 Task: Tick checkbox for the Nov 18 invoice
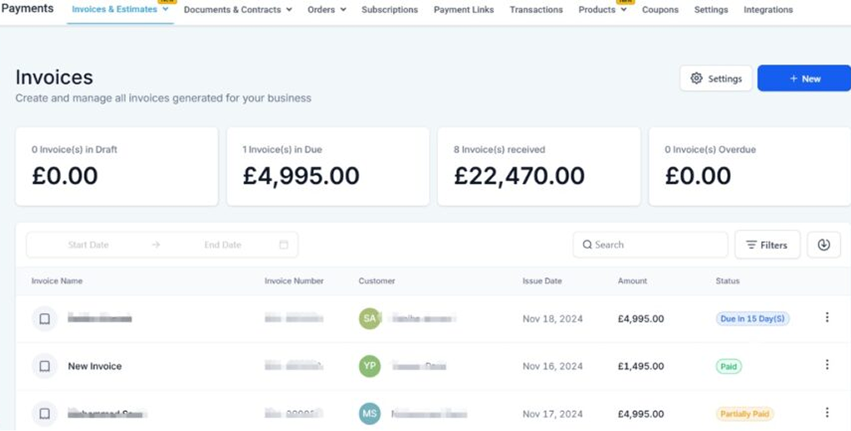pos(45,319)
